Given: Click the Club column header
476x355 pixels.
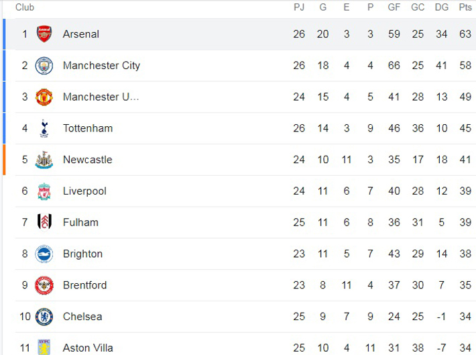Looking at the screenshot, I should [25, 7].
